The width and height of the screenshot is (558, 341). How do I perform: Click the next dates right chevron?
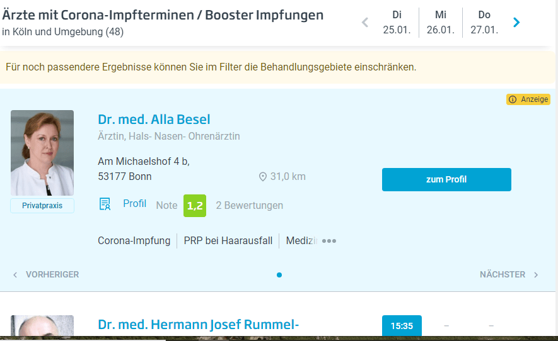coord(516,23)
